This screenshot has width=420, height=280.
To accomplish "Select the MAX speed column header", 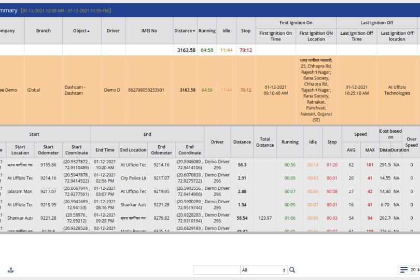I will [x=370, y=150].
